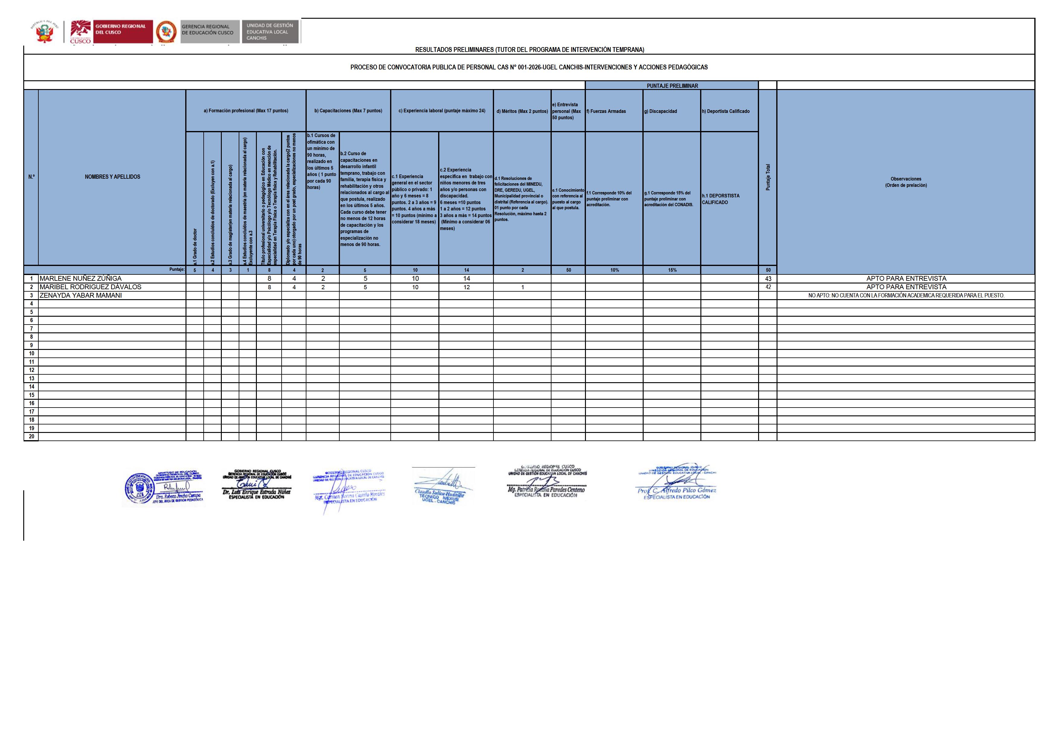Image resolution: width=1060 pixels, height=749 pixels.
Task: Click the Puntaje Total value 43
Action: [x=768, y=279]
